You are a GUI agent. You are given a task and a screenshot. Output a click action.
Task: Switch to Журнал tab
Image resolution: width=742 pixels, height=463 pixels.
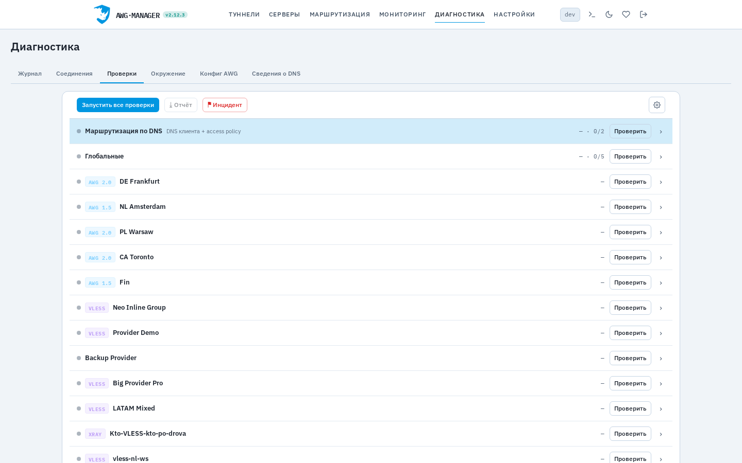click(x=30, y=74)
